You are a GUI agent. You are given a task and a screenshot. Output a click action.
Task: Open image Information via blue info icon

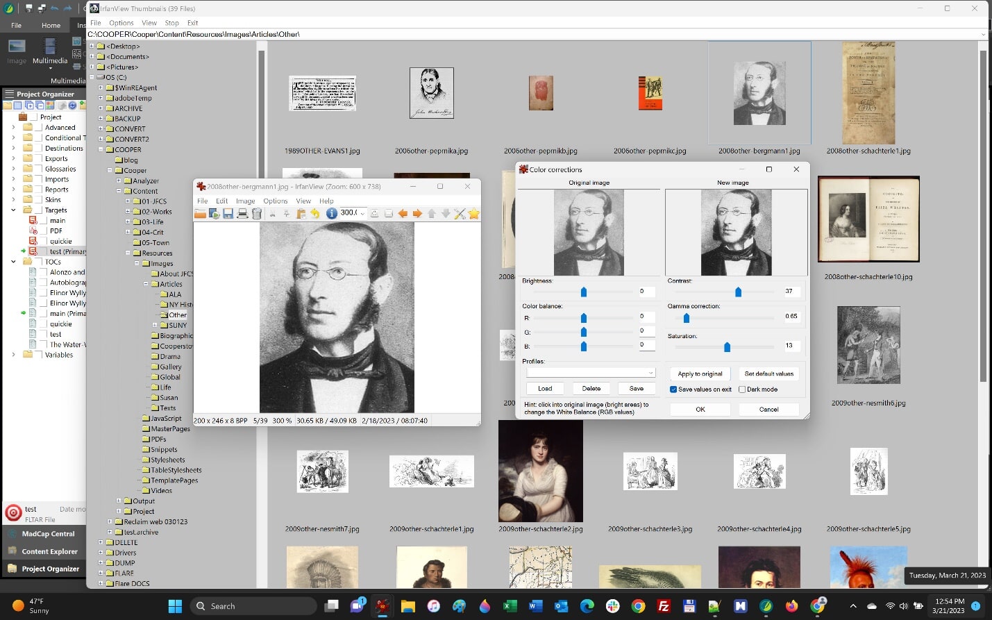332,213
